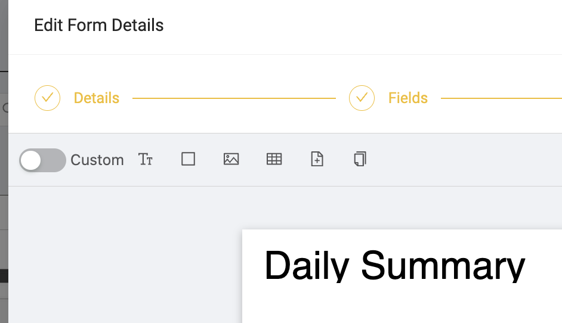Select the Daily Summary heading on the page

394,266
